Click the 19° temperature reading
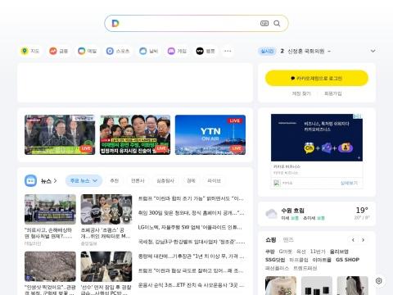Image resolution: width=393 pixels, height=295 pixels. click(x=362, y=210)
